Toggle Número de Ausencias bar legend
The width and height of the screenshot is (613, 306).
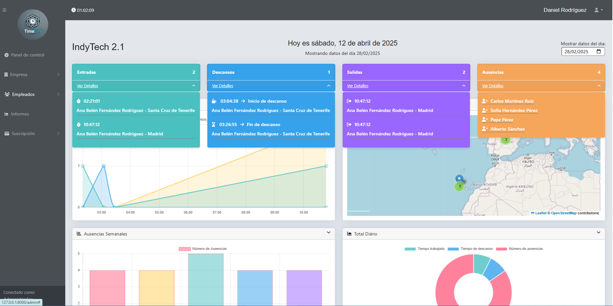tap(203, 249)
